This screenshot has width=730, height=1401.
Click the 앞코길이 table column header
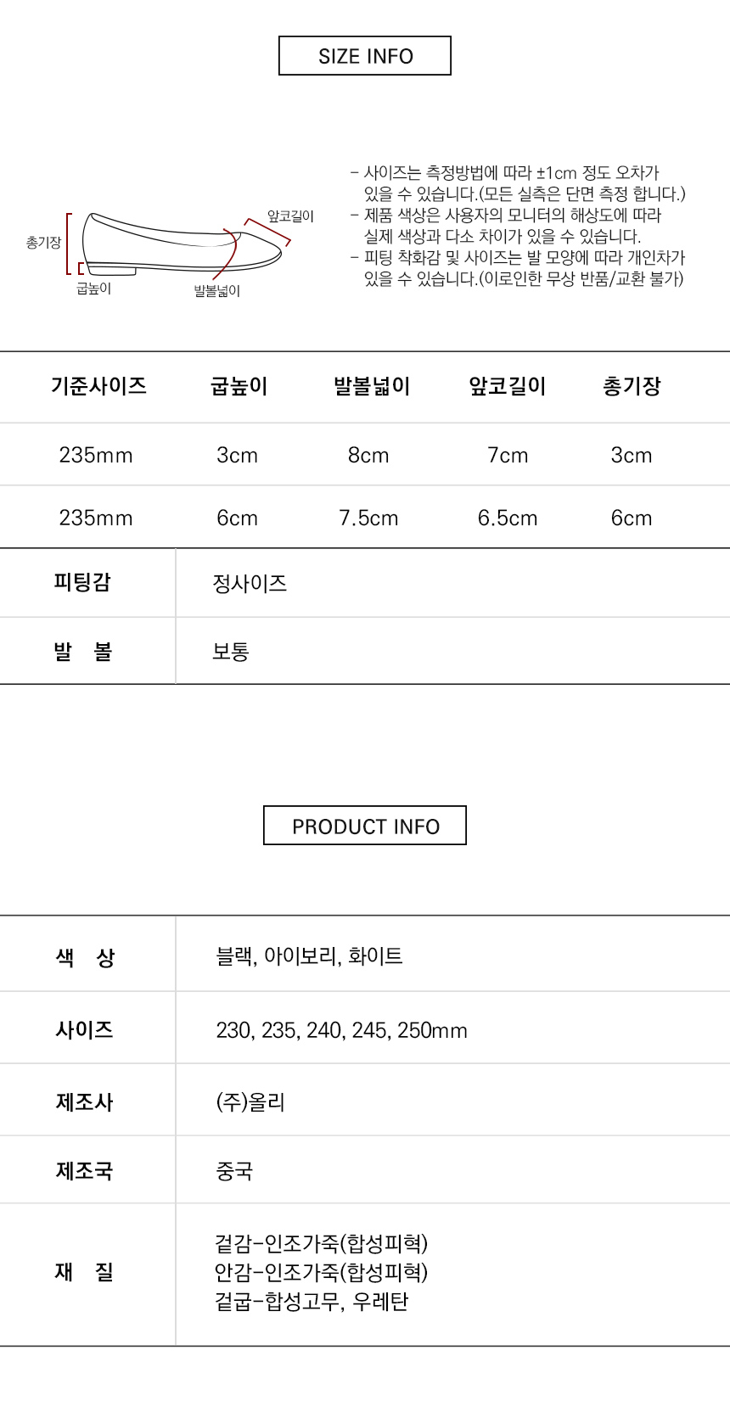(x=507, y=387)
